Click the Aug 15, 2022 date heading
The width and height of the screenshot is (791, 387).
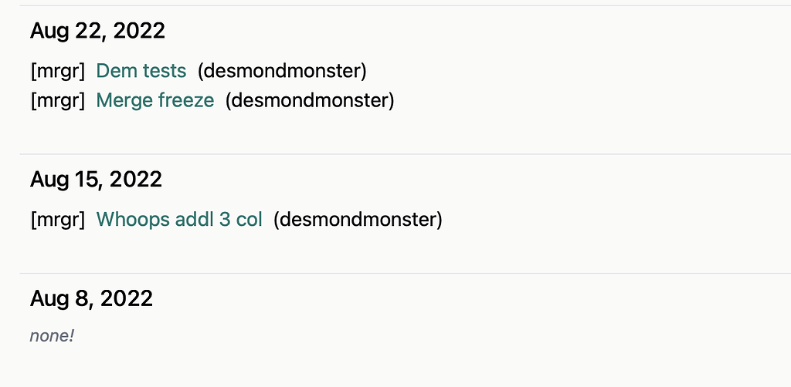[96, 180]
